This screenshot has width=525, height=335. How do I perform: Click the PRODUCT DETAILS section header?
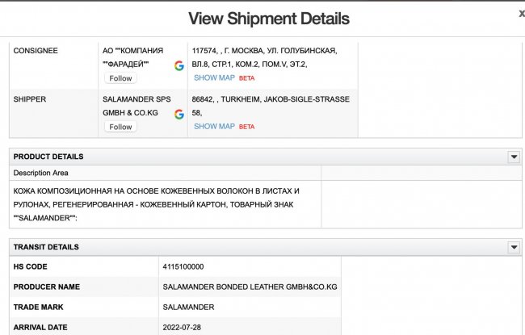[48, 157]
